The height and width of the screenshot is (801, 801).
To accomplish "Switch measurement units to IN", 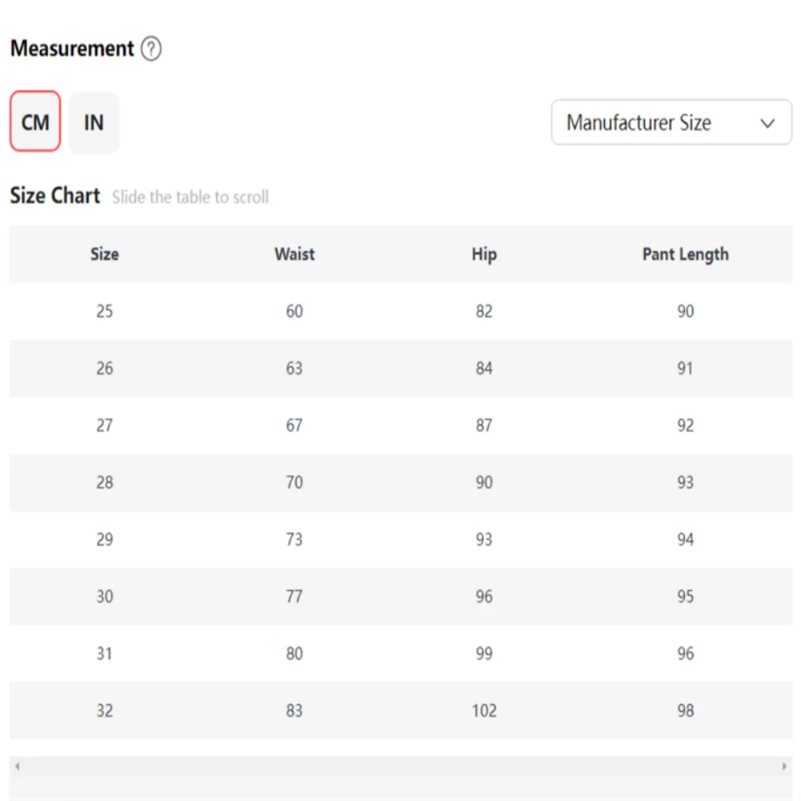I will [x=94, y=123].
